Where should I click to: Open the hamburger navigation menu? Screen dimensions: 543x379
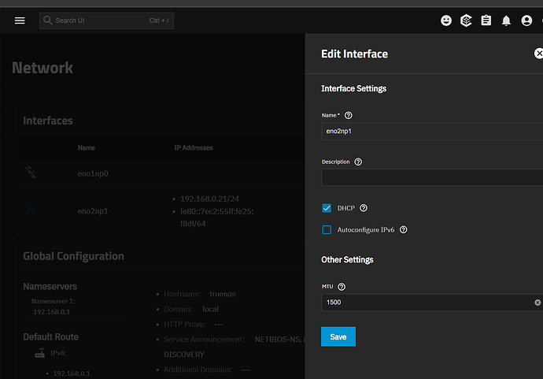point(20,20)
